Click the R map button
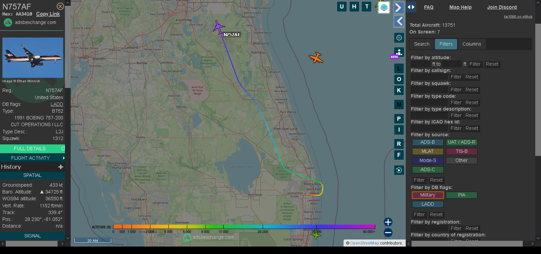This screenshot has height=254, width=541. point(399,144)
